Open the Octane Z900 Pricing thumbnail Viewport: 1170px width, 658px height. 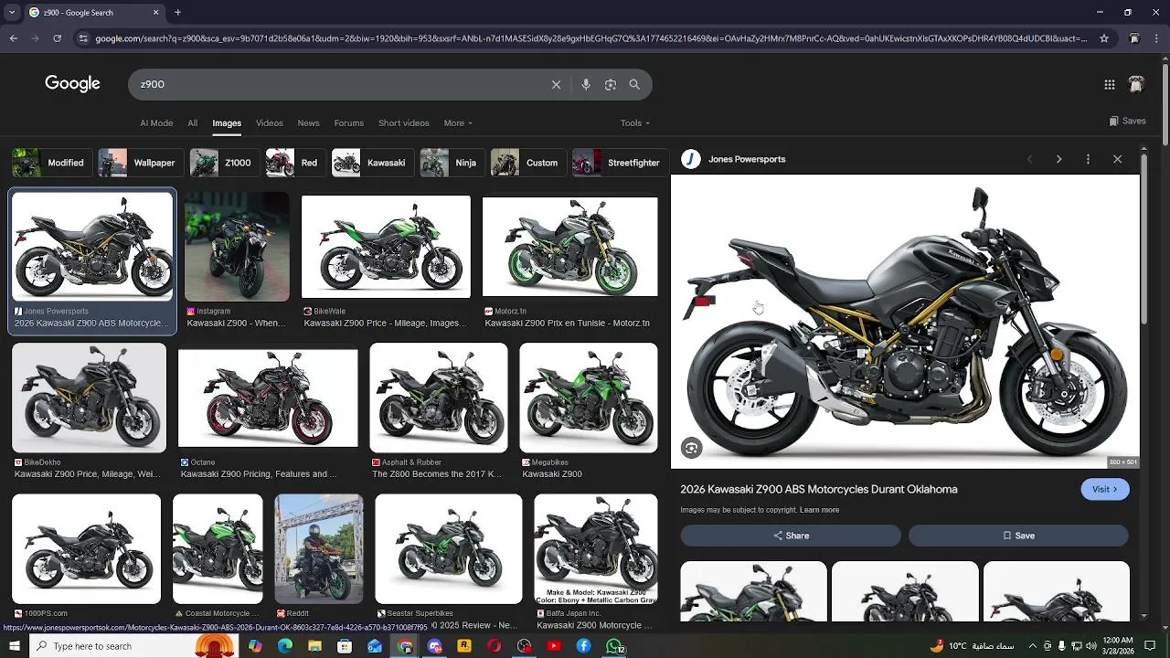coord(268,398)
